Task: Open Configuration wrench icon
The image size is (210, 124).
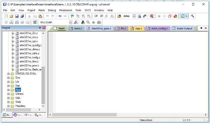Action: click(x=192, y=16)
